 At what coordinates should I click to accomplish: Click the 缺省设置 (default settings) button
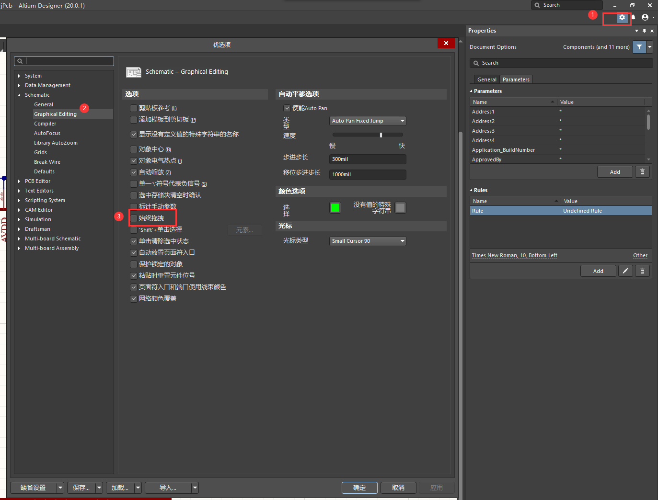34,488
